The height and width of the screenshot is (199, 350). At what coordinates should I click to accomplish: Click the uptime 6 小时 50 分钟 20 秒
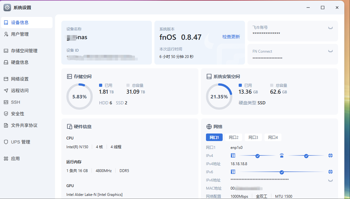[x=176, y=57]
